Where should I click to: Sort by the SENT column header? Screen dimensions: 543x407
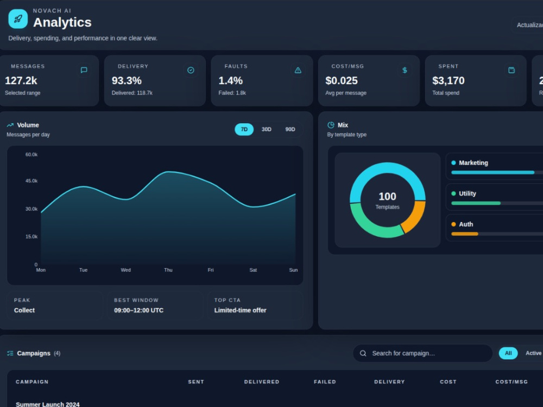click(x=196, y=381)
